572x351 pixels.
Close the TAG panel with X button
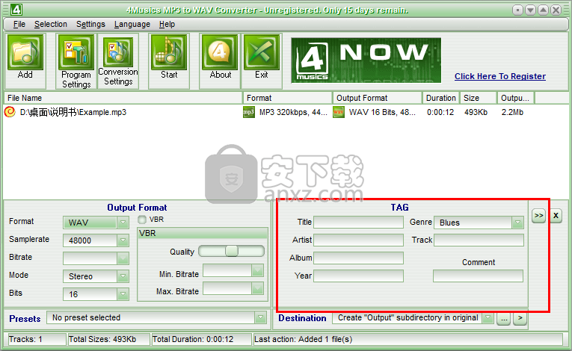[556, 215]
